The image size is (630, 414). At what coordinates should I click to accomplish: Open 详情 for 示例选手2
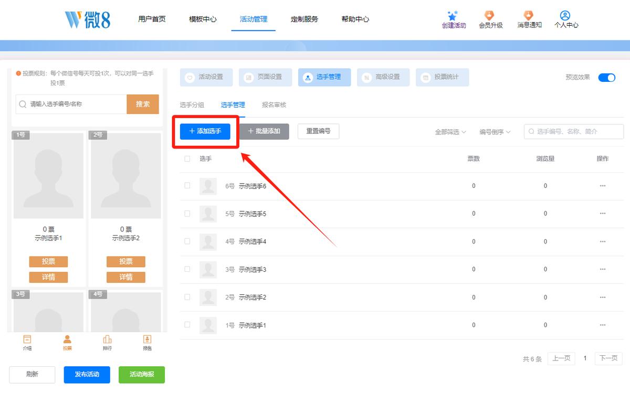[126, 277]
